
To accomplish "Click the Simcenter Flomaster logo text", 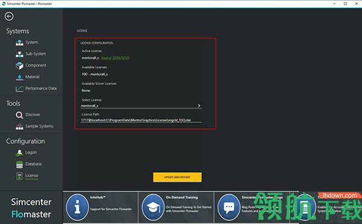I will tap(31, 208).
